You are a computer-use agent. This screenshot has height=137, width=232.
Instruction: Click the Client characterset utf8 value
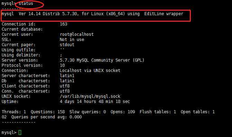point(65,86)
